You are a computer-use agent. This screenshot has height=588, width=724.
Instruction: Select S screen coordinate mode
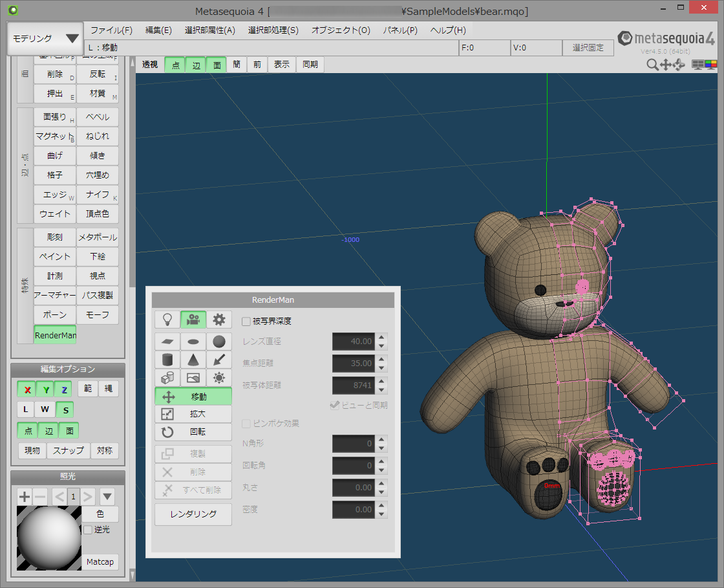65,410
